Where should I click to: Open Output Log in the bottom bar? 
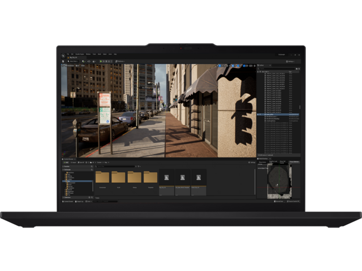tap(80, 202)
